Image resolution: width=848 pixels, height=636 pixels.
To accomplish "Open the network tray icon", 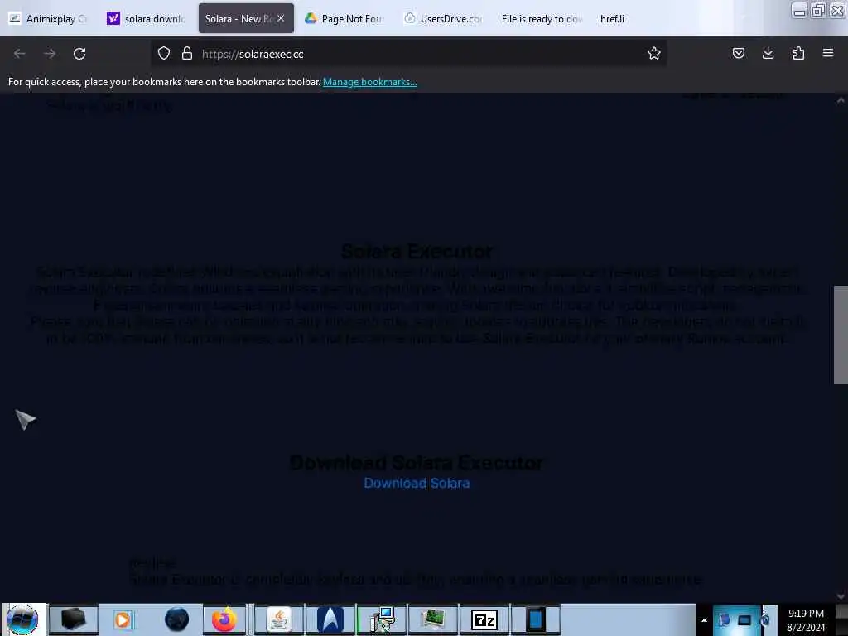I will tap(744, 620).
